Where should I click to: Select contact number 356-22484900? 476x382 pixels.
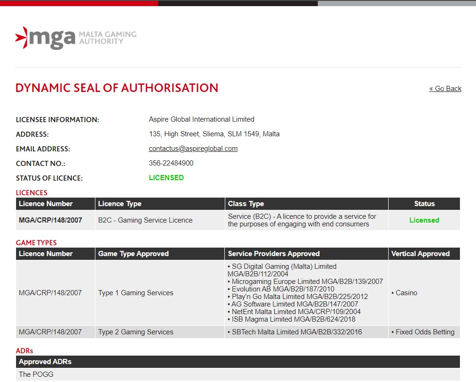coord(171,163)
